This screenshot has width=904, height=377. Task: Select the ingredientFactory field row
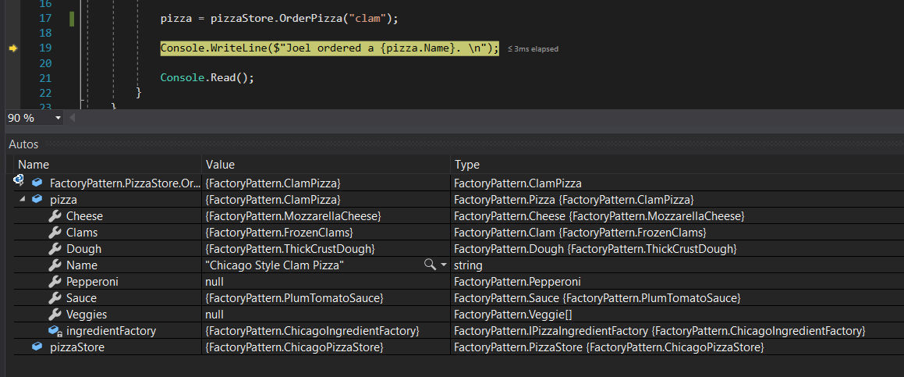(x=459, y=331)
